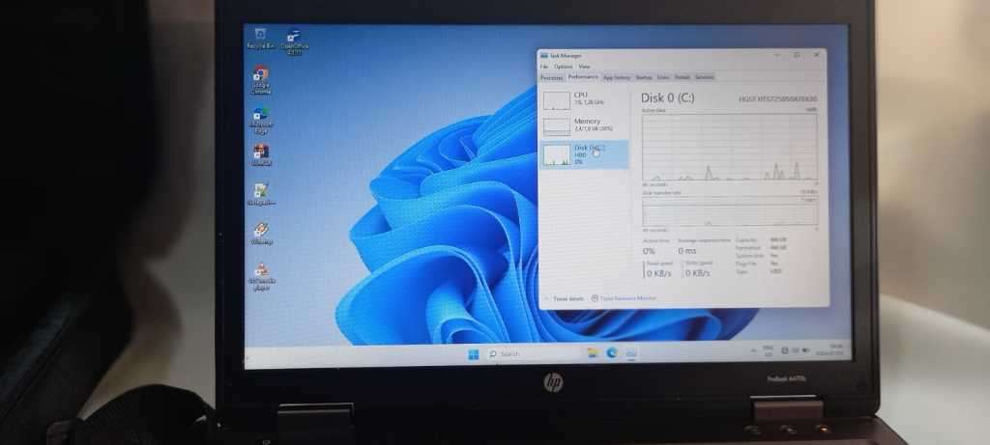
Task: Click the Disk 0 (C:) heading
Action: coord(668,98)
